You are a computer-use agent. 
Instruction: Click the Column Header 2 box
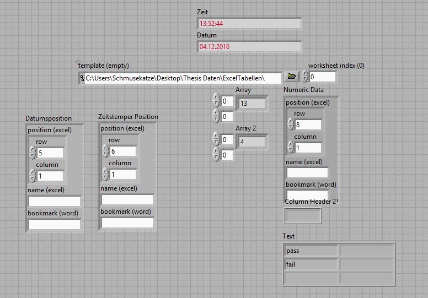(x=303, y=216)
